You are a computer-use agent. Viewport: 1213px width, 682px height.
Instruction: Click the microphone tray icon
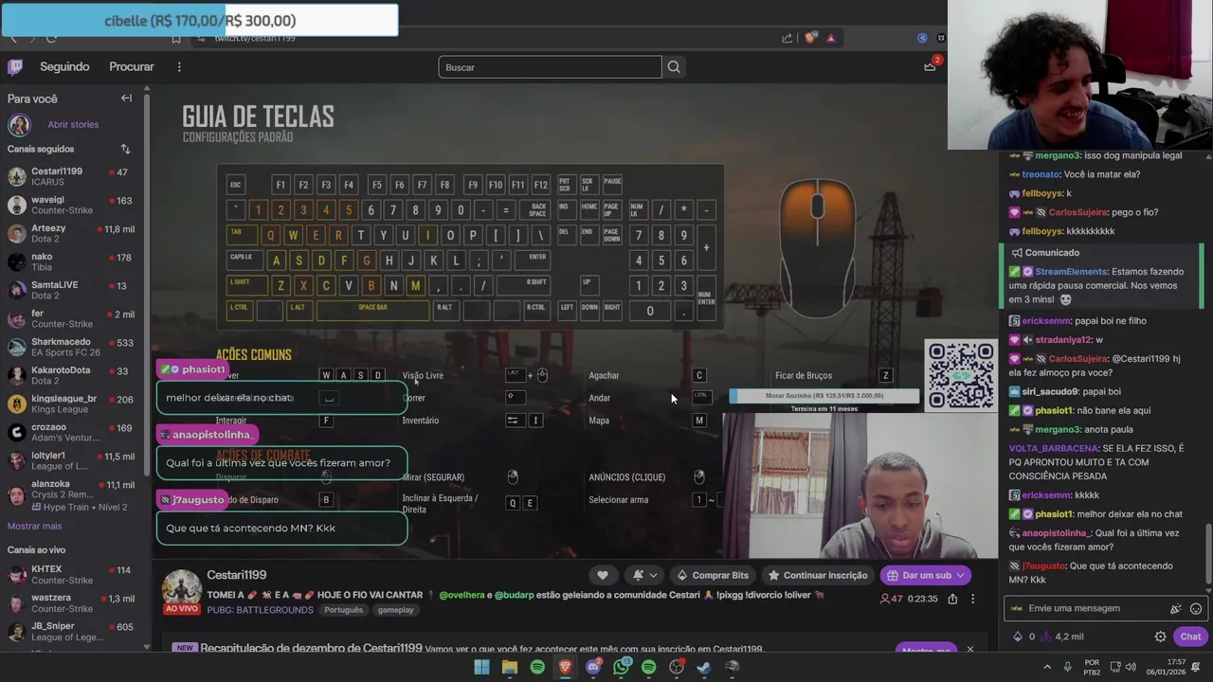tap(1067, 667)
